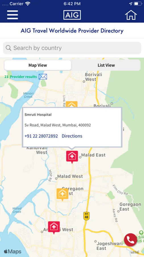Switch to List View tab

pyautogui.click(x=106, y=65)
